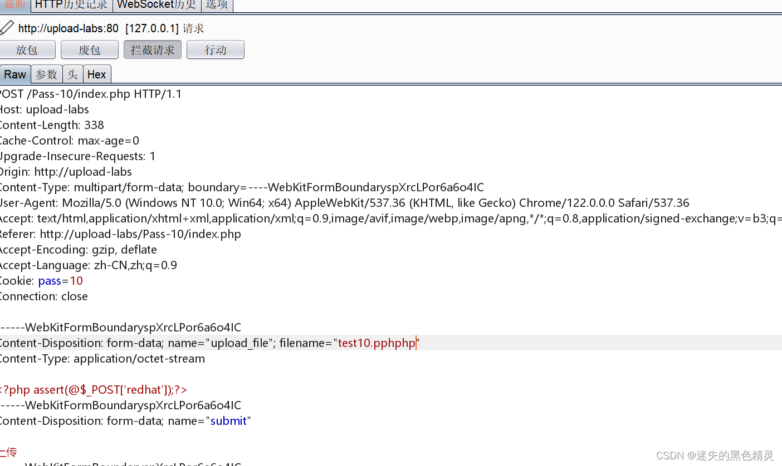
Task: Click the Accept: text/html header line
Action: click(391, 219)
